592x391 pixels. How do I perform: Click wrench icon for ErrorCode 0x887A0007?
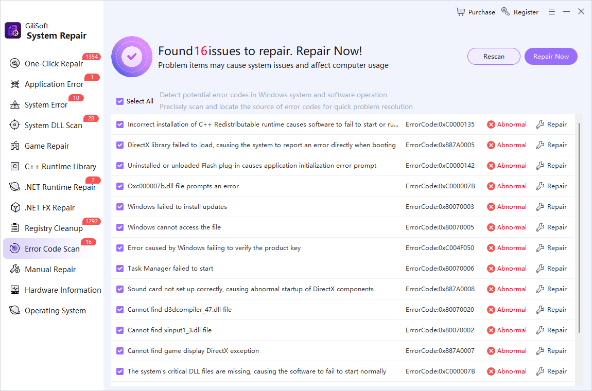[x=540, y=351]
